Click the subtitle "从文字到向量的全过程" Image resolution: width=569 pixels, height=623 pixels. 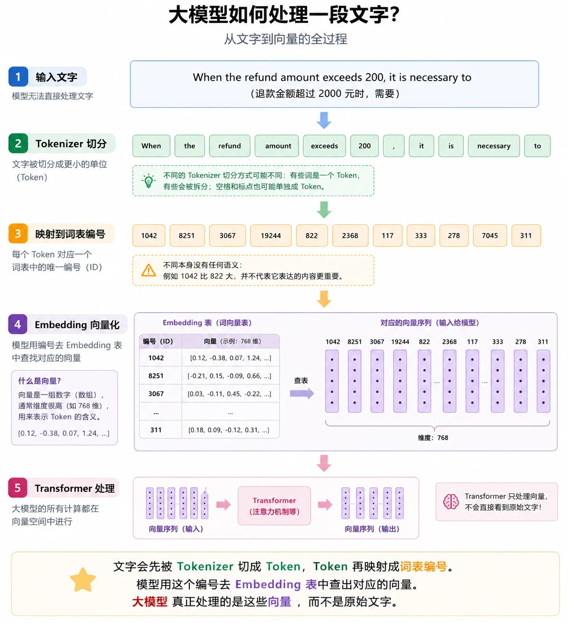tap(286, 39)
